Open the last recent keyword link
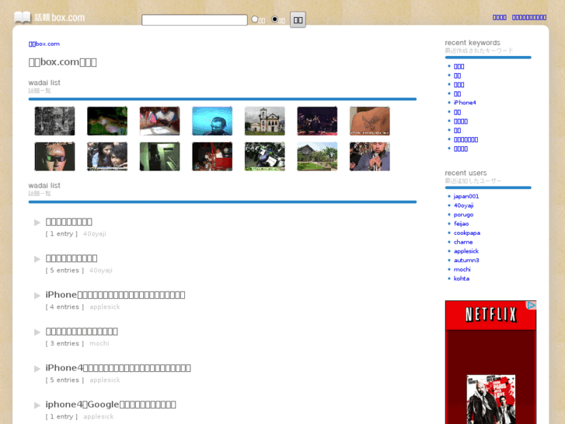Viewport: 565px width, 424px height. [x=461, y=149]
